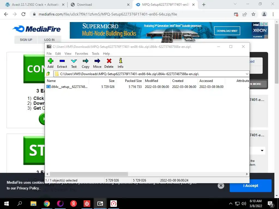Screen dimensions: 279x209
Task: Bookmark this page with the star
Action: 253,14
